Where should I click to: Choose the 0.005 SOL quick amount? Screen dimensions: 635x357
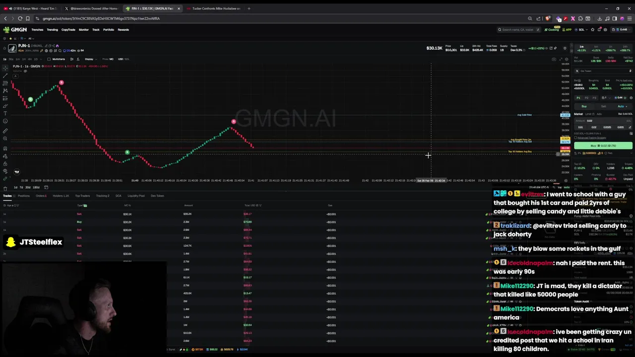(621, 127)
